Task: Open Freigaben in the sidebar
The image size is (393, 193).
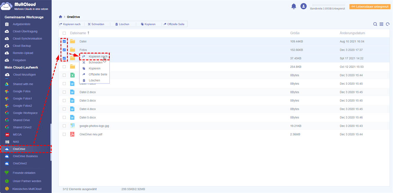Action: pyautogui.click(x=19, y=60)
